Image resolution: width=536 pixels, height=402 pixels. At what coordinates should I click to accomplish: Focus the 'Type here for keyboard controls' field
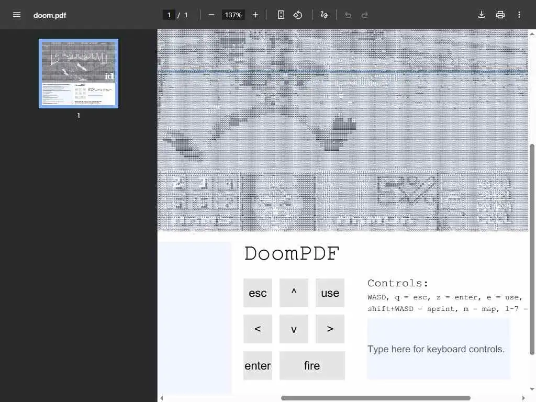click(x=439, y=349)
